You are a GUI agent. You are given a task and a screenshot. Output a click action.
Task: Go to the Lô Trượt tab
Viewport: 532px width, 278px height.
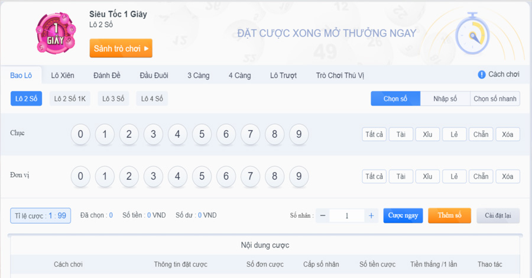pos(283,75)
